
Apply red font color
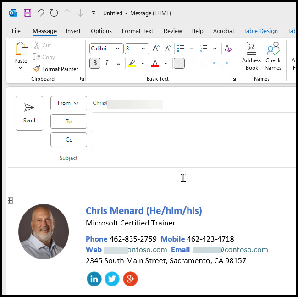pos(155,63)
